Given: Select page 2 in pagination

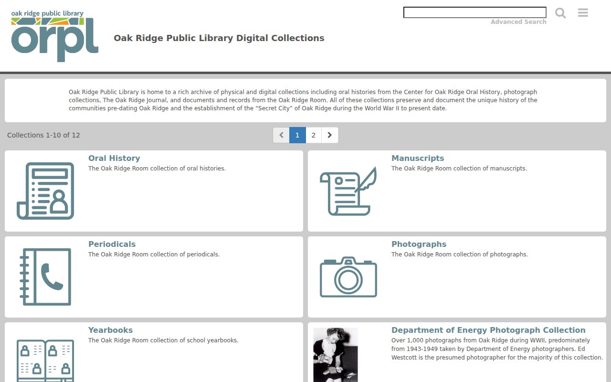Looking at the screenshot, I should click(314, 135).
